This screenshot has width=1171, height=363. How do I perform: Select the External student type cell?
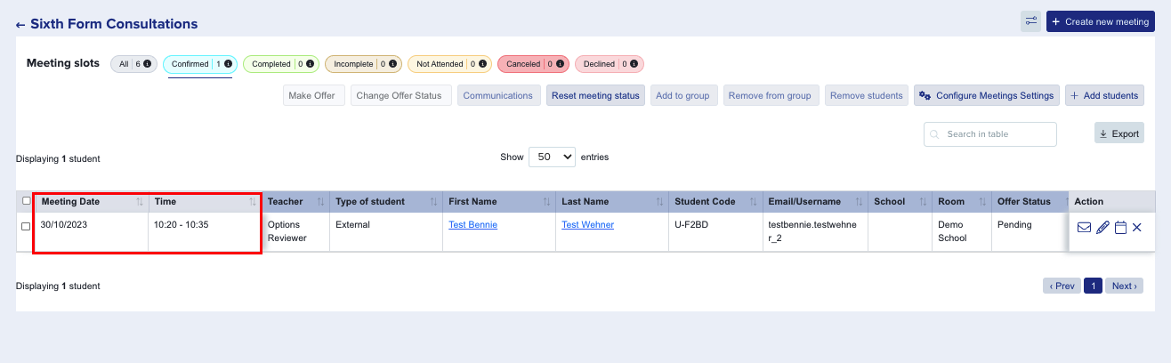386,232
